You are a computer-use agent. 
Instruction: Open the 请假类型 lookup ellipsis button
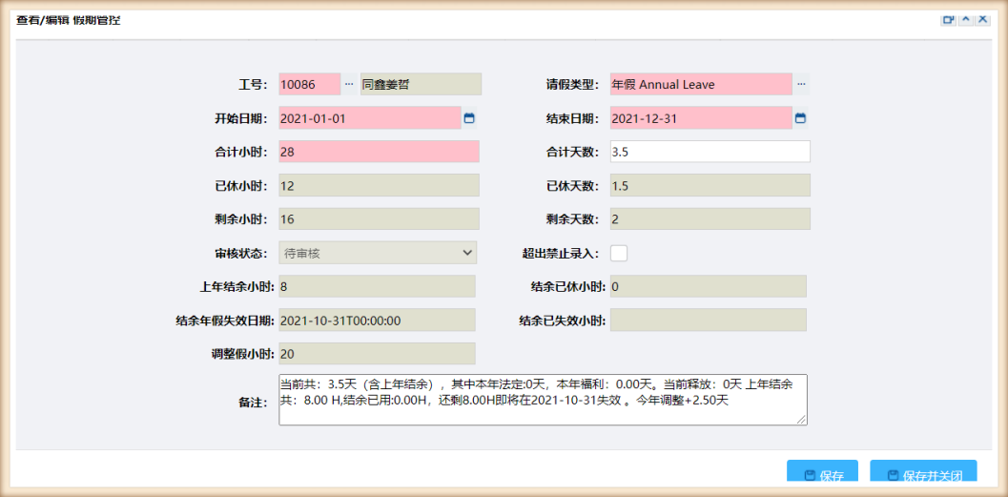801,84
